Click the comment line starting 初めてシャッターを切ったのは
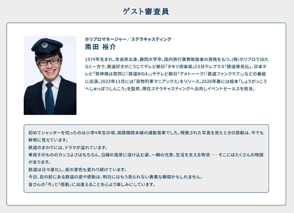Screen dimensions: 294x213 (146, 133)
